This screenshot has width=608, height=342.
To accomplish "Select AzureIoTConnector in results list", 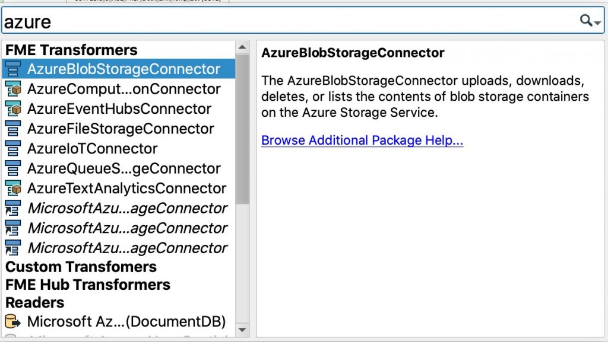I will (119, 149).
